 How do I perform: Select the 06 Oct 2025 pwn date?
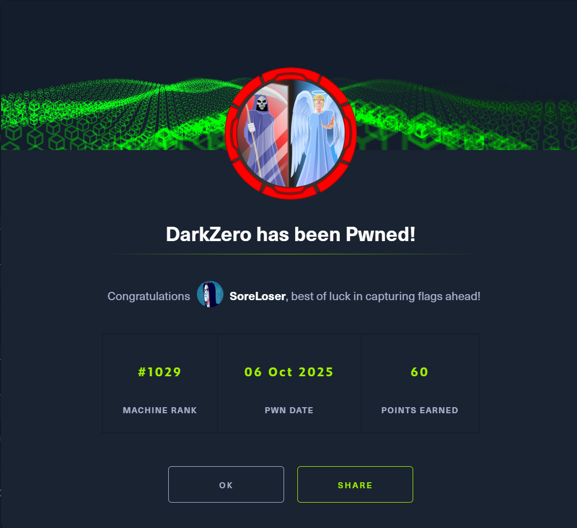pos(289,372)
